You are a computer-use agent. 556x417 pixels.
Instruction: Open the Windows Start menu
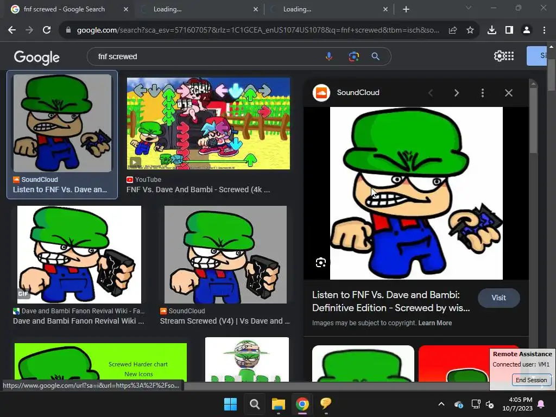(x=230, y=404)
